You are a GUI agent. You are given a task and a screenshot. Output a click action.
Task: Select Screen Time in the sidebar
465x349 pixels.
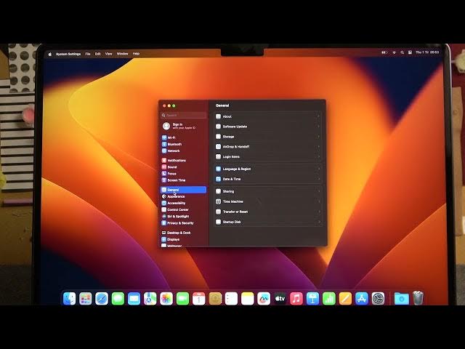pos(177,180)
